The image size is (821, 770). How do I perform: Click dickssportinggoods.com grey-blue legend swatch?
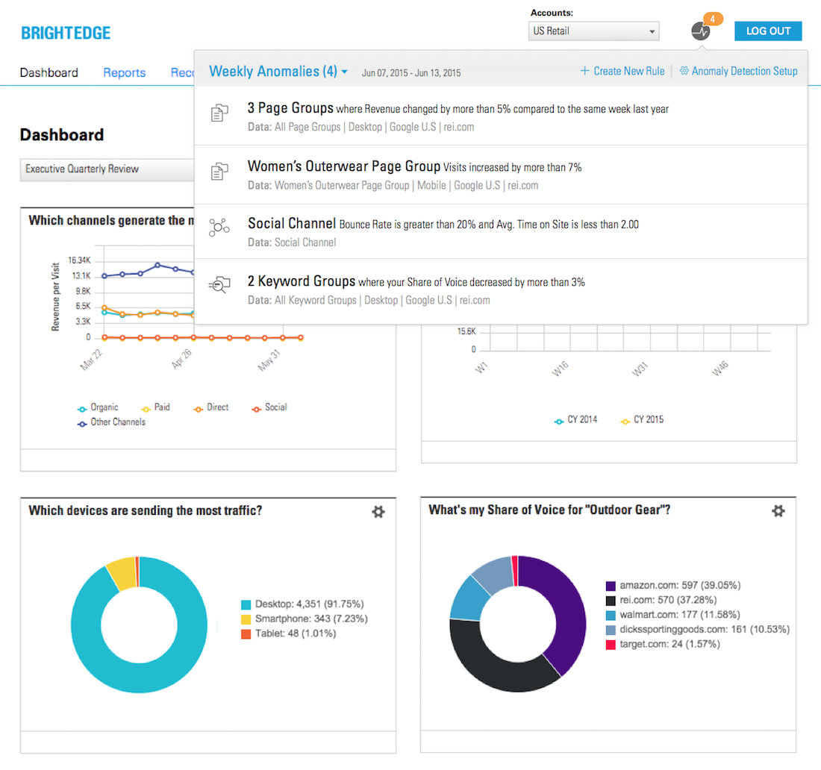coord(611,630)
